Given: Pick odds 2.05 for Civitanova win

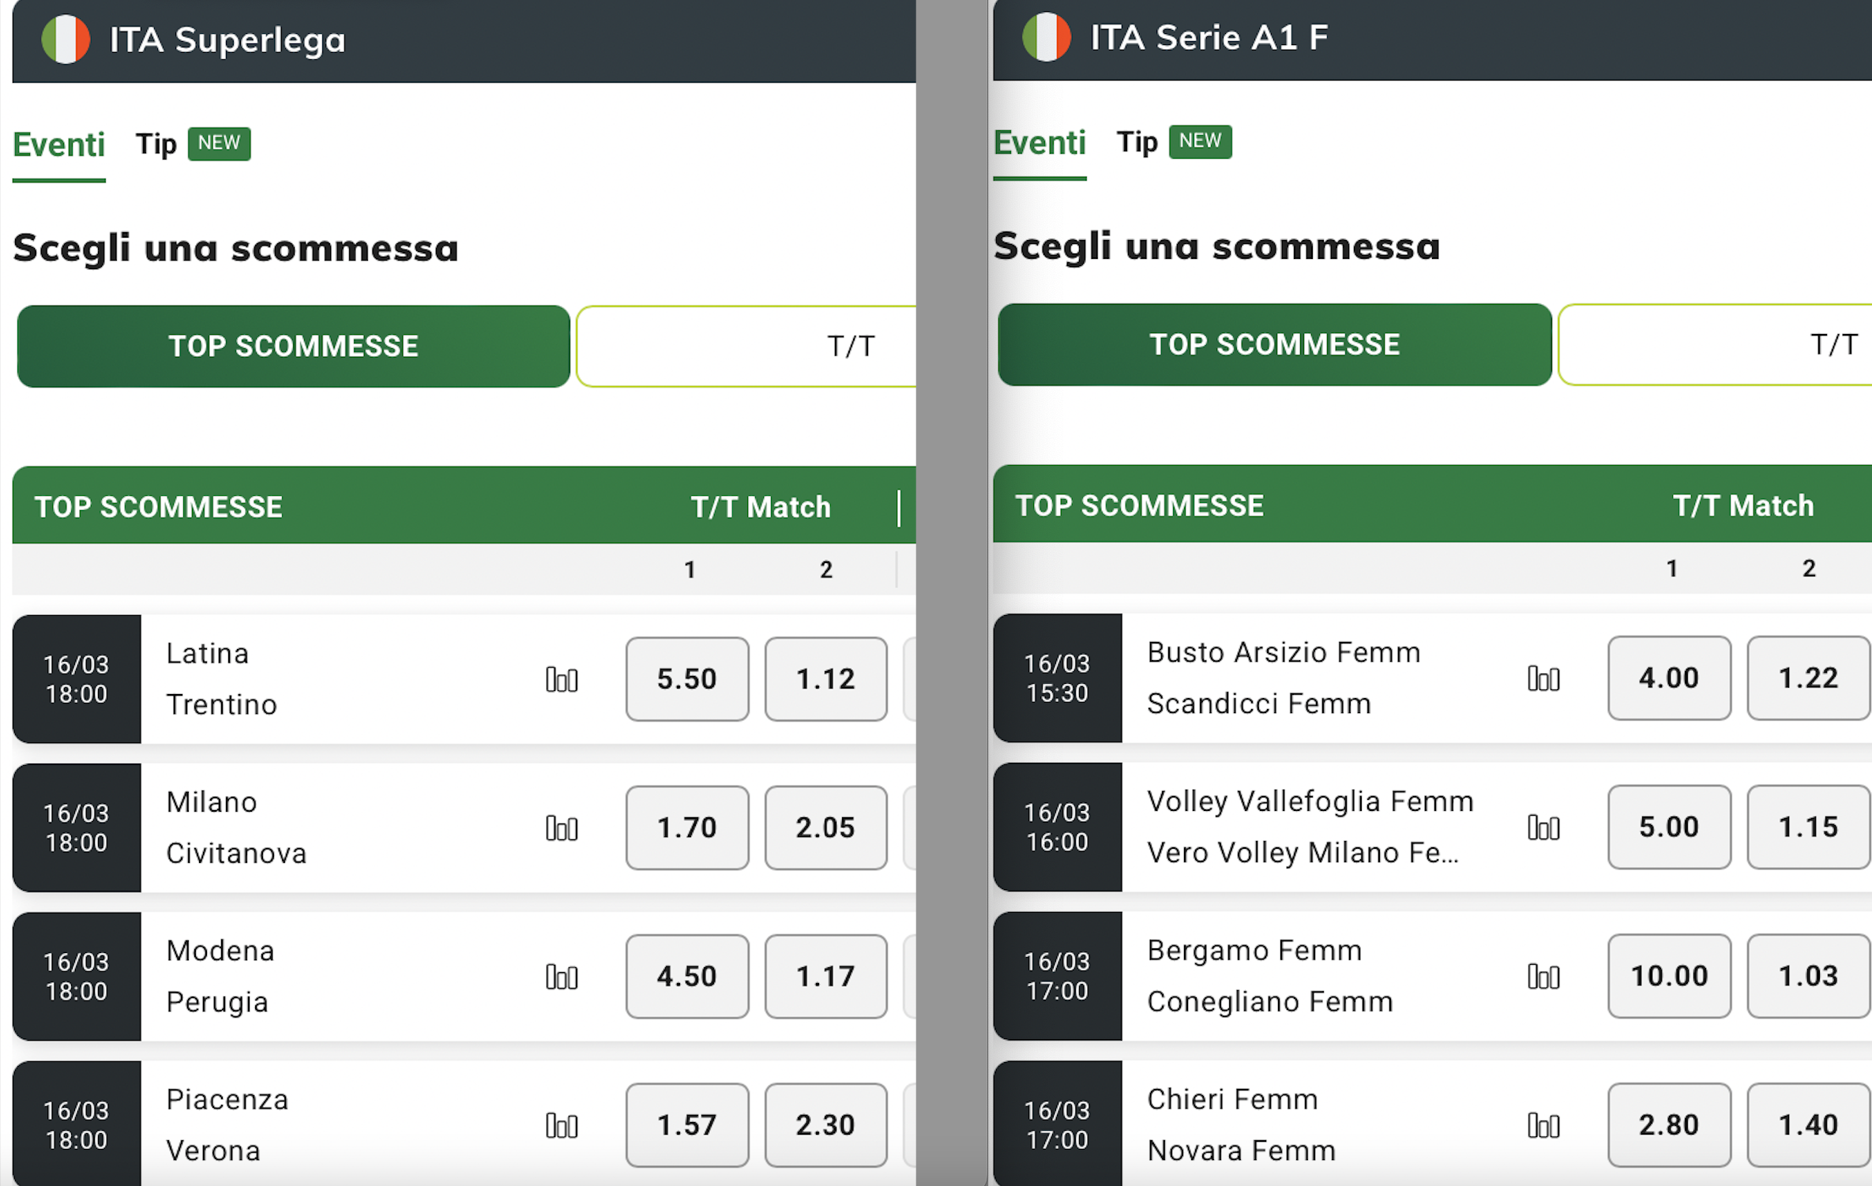Looking at the screenshot, I should pyautogui.click(x=825, y=828).
